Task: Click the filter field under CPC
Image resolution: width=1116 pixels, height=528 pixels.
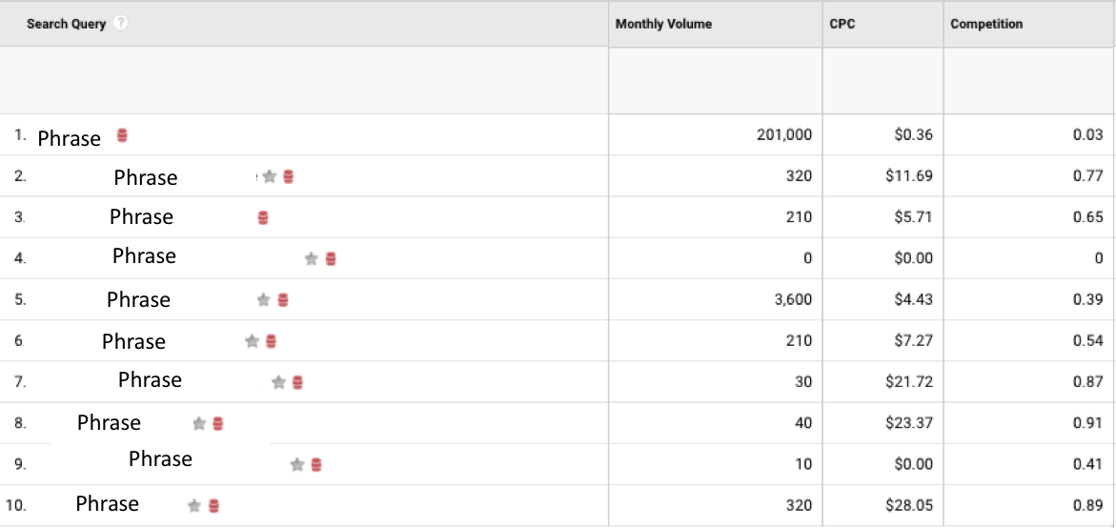Action: 883,81
